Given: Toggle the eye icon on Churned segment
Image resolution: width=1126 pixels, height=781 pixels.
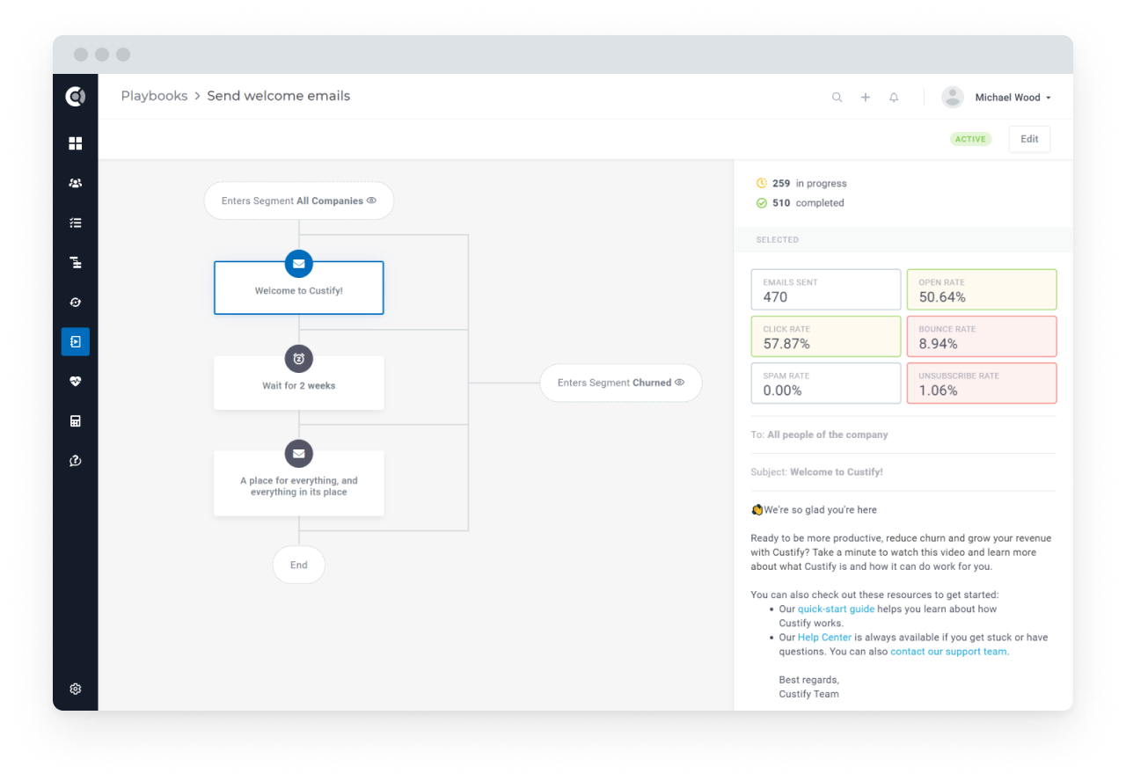Looking at the screenshot, I should coord(679,383).
